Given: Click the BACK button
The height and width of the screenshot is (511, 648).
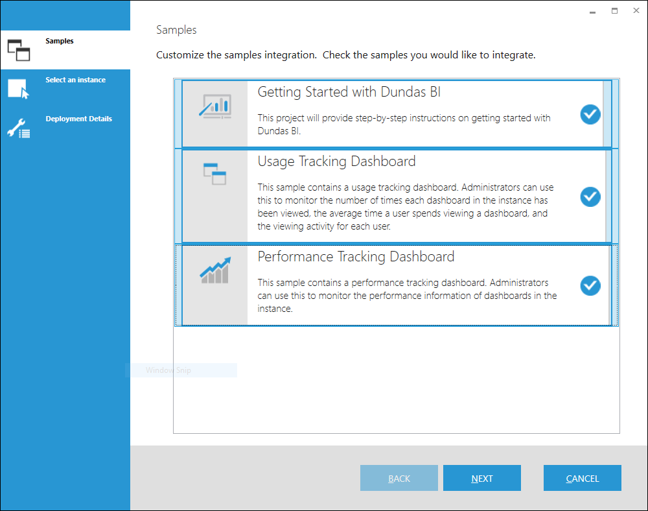Looking at the screenshot, I should [399, 478].
